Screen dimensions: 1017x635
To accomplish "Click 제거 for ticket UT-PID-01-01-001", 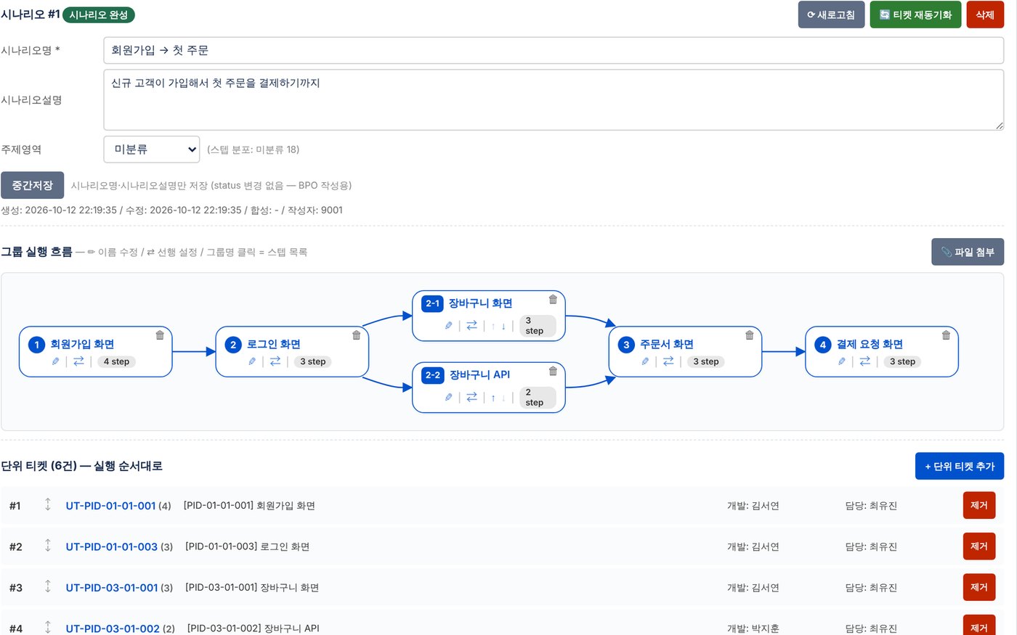I will tap(979, 505).
